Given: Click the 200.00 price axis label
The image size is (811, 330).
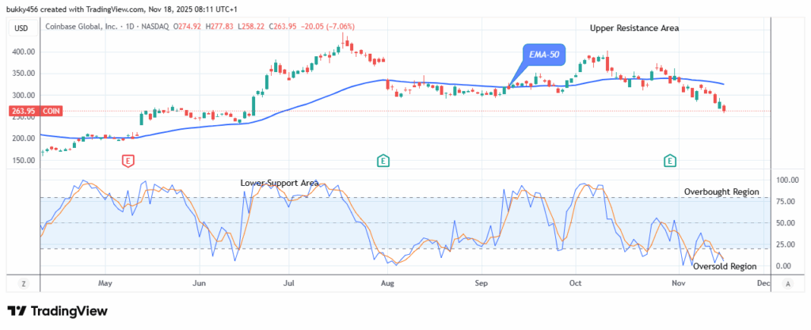Looking at the screenshot, I should [x=25, y=138].
